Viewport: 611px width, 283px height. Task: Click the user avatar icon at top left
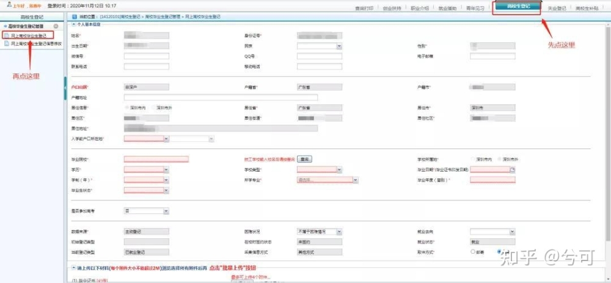click(9, 5)
